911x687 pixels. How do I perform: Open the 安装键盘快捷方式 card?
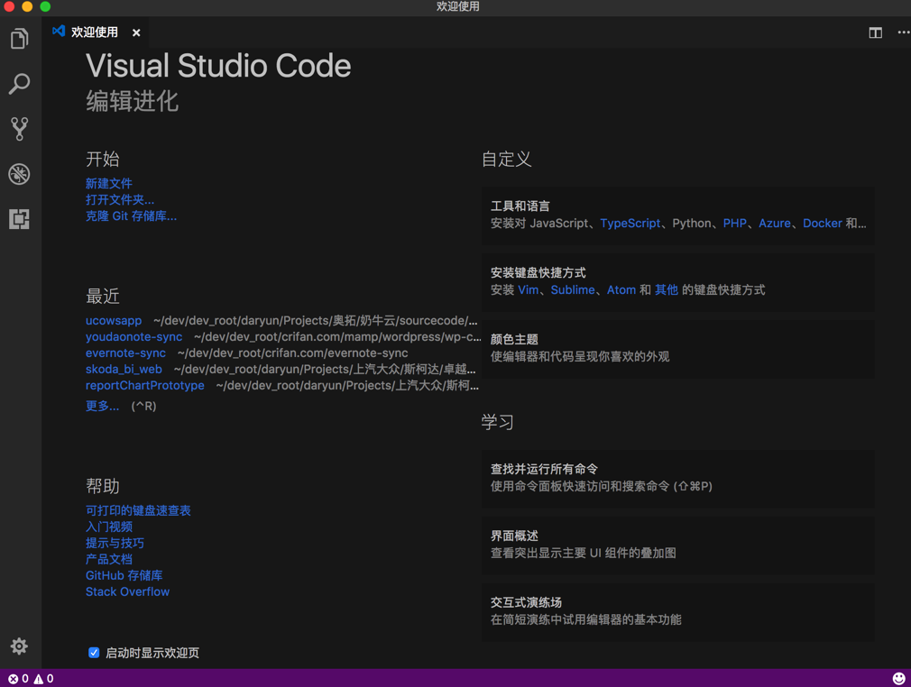pos(677,282)
